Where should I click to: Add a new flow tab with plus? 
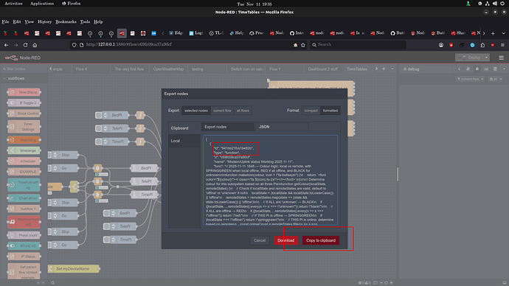[384, 69]
